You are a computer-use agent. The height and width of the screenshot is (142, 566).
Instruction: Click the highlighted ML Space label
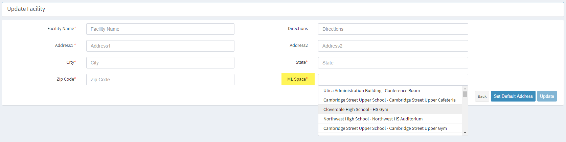(298, 79)
